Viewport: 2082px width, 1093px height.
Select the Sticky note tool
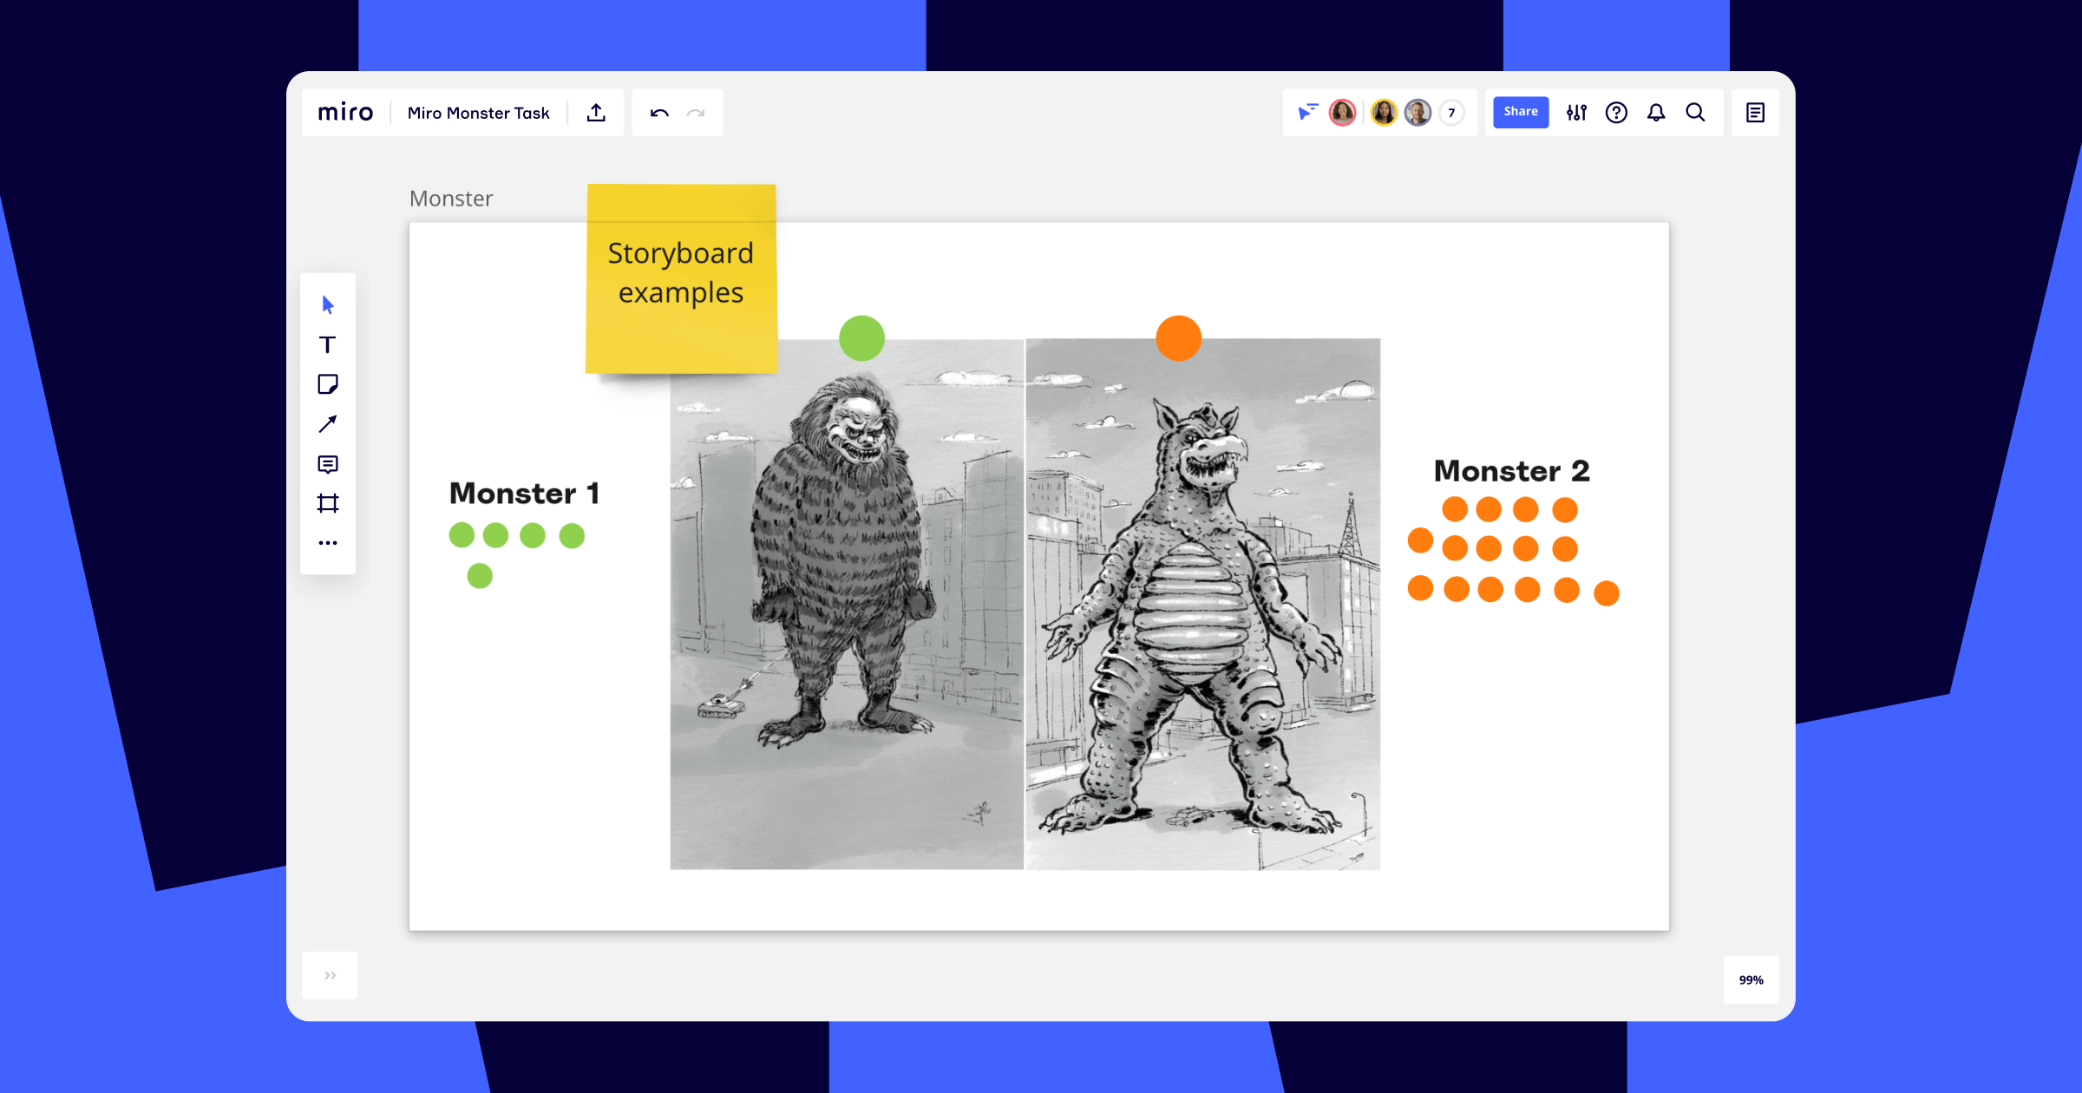point(328,384)
